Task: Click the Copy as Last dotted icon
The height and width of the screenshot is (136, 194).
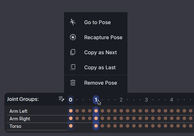Action: tap(73, 67)
